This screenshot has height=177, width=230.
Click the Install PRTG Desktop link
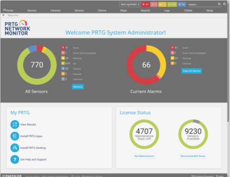[x=33, y=148]
